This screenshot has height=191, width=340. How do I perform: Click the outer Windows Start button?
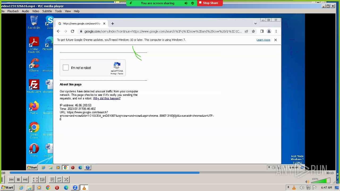7,188
